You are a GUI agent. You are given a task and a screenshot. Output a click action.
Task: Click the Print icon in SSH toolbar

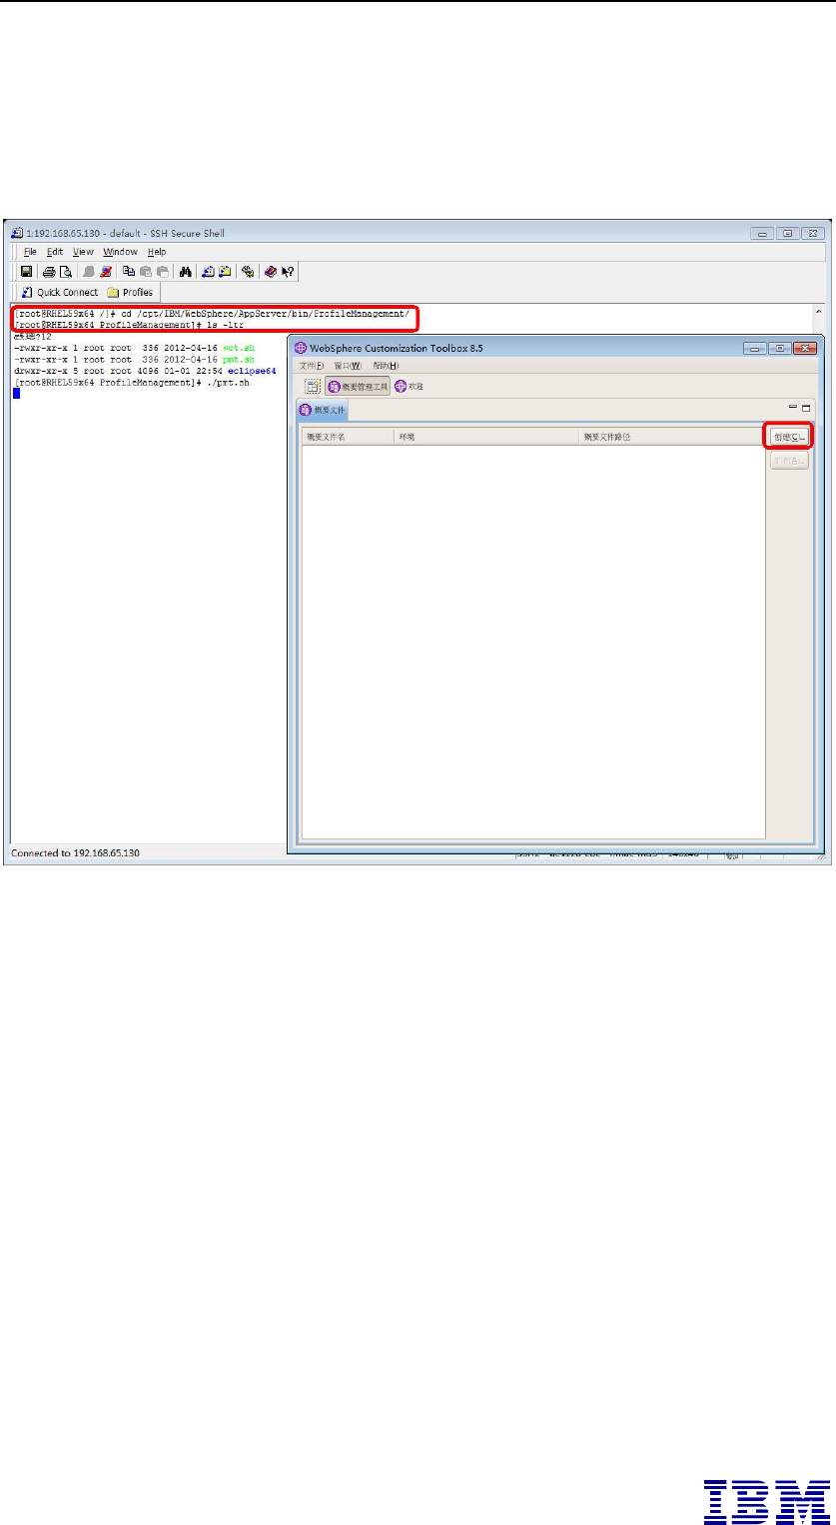coord(49,271)
